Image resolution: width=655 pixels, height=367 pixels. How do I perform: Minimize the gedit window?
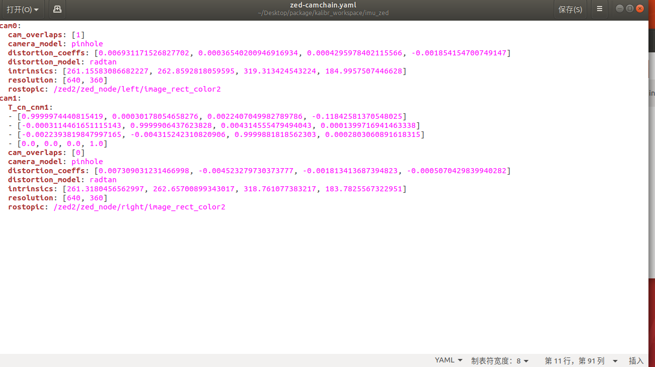620,9
